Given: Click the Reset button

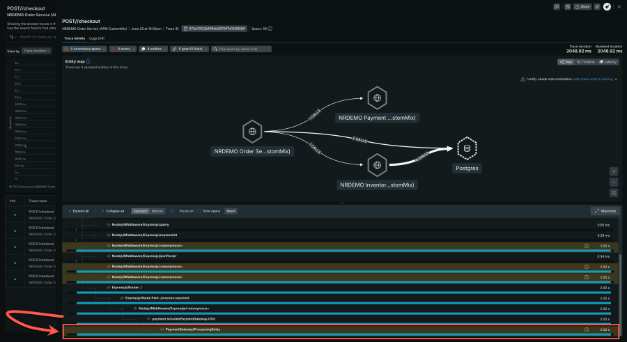Looking at the screenshot, I should (231, 211).
